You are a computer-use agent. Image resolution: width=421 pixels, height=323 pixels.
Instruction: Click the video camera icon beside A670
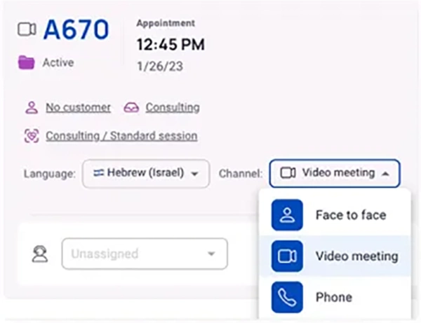[x=27, y=29]
